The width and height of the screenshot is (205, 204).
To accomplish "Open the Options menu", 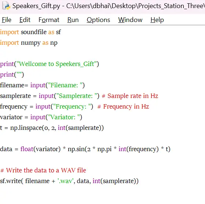I will point(98,20).
